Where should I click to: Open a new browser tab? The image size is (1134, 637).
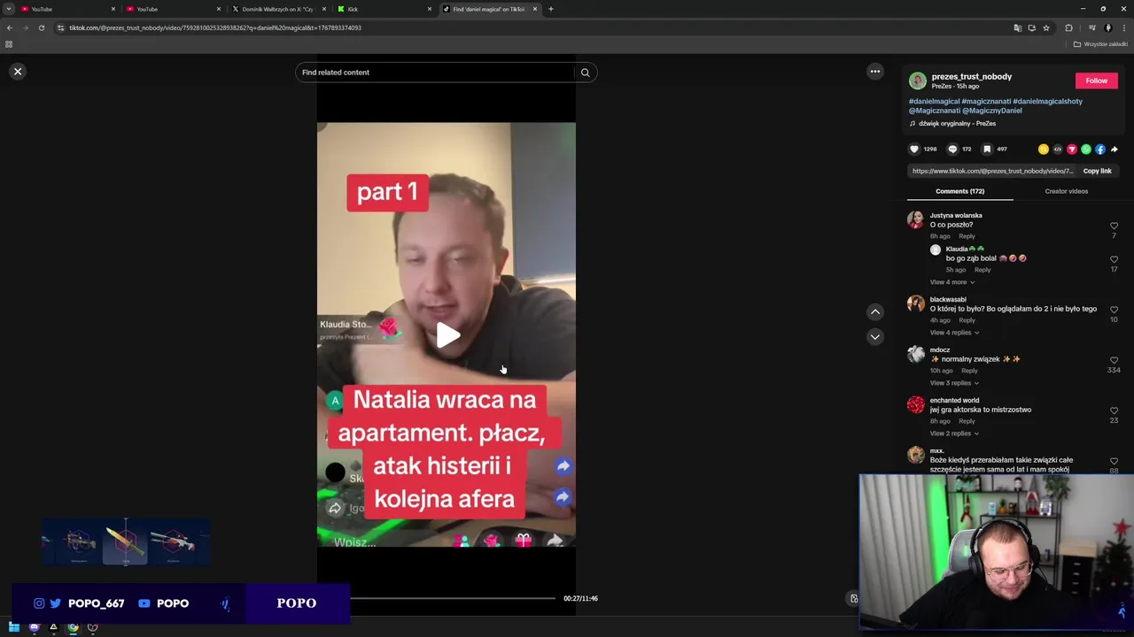tap(551, 9)
